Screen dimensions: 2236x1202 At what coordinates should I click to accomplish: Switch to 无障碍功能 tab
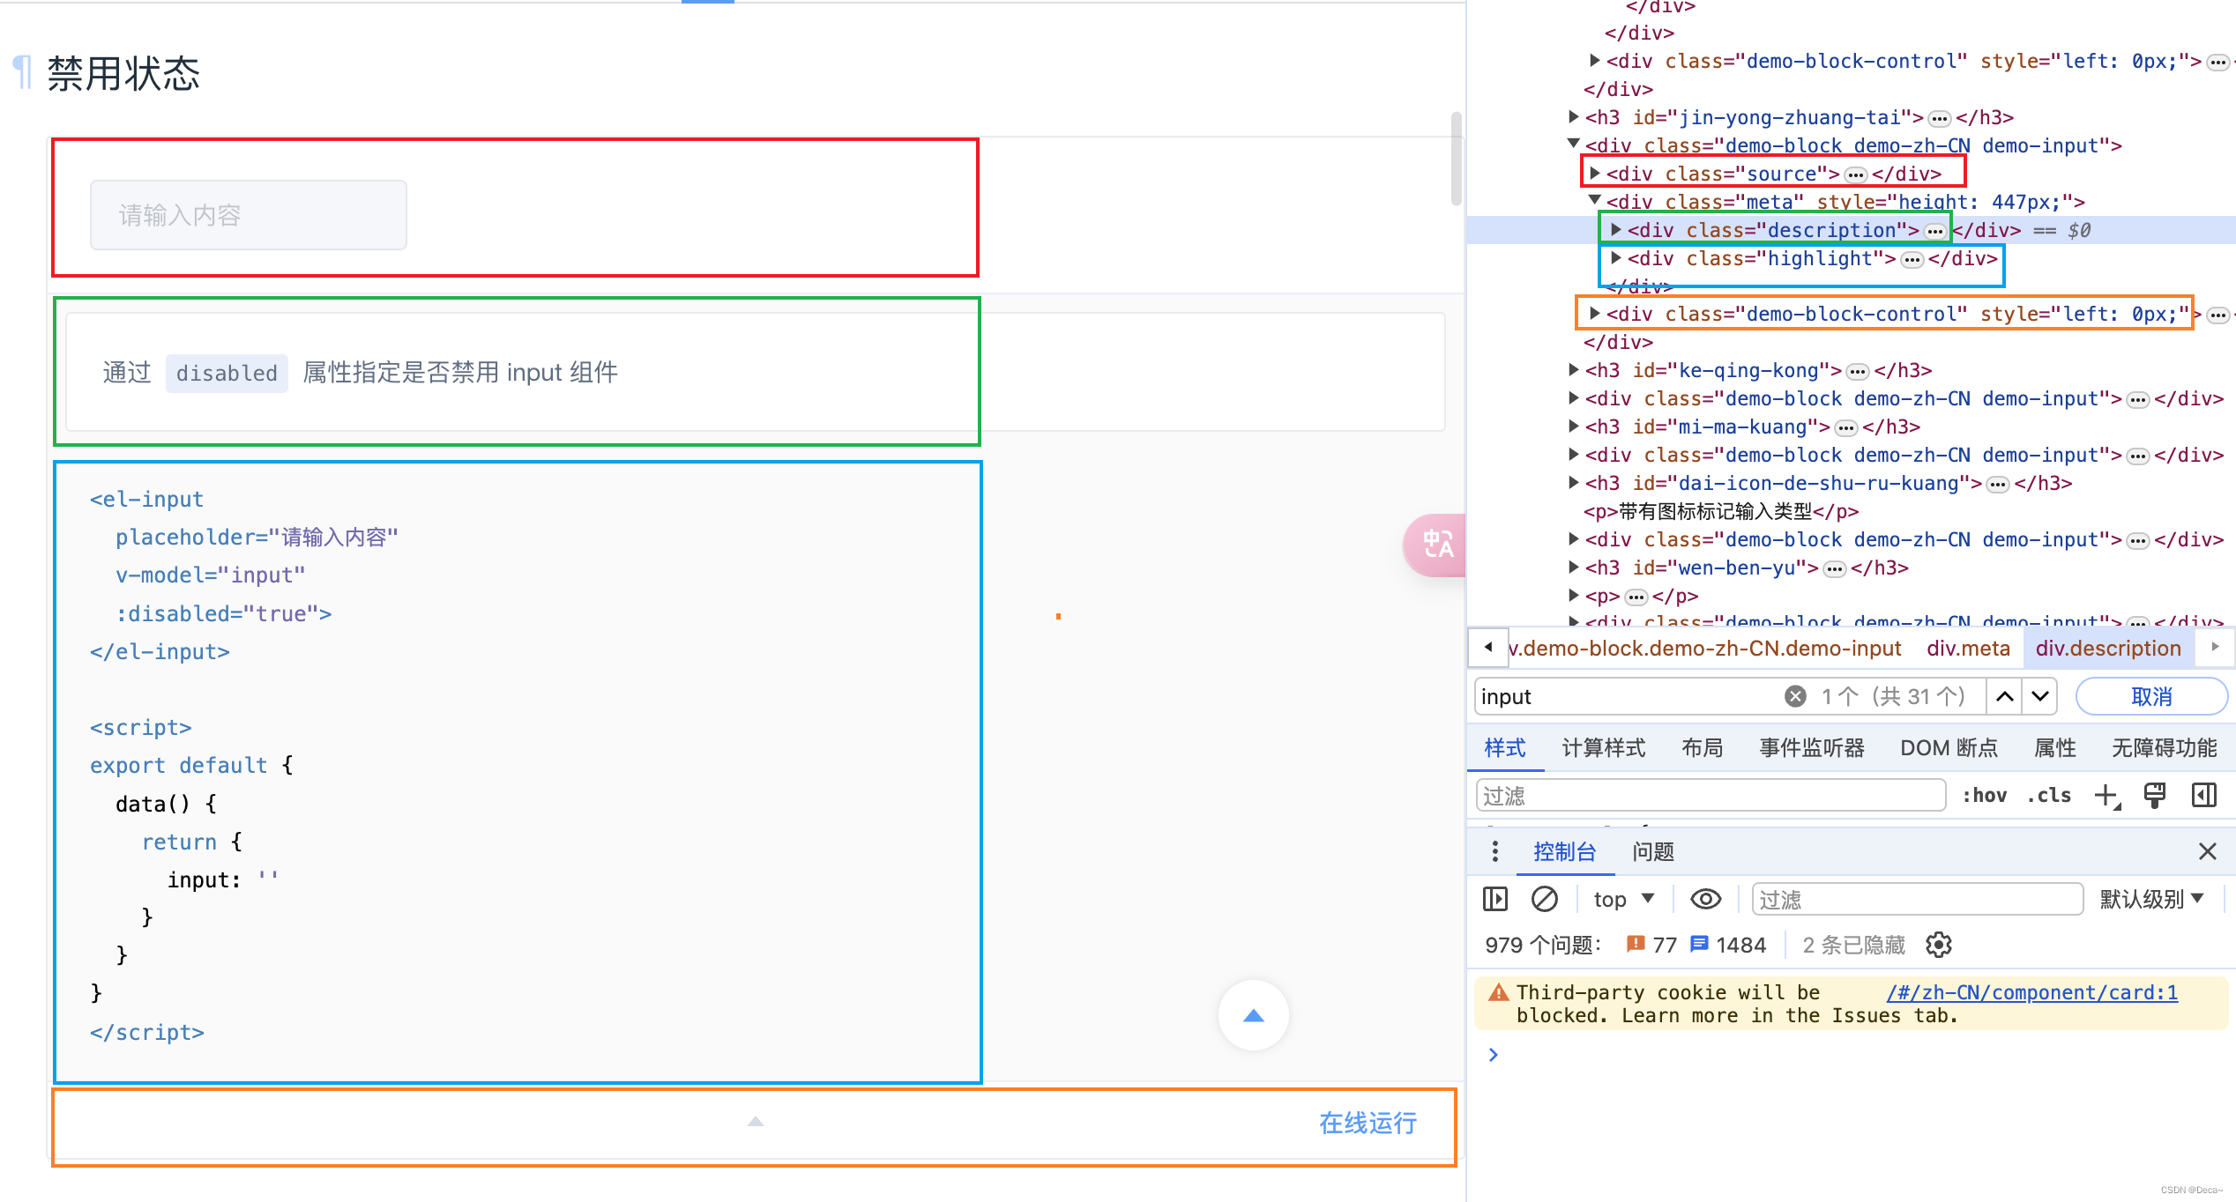pos(2164,747)
